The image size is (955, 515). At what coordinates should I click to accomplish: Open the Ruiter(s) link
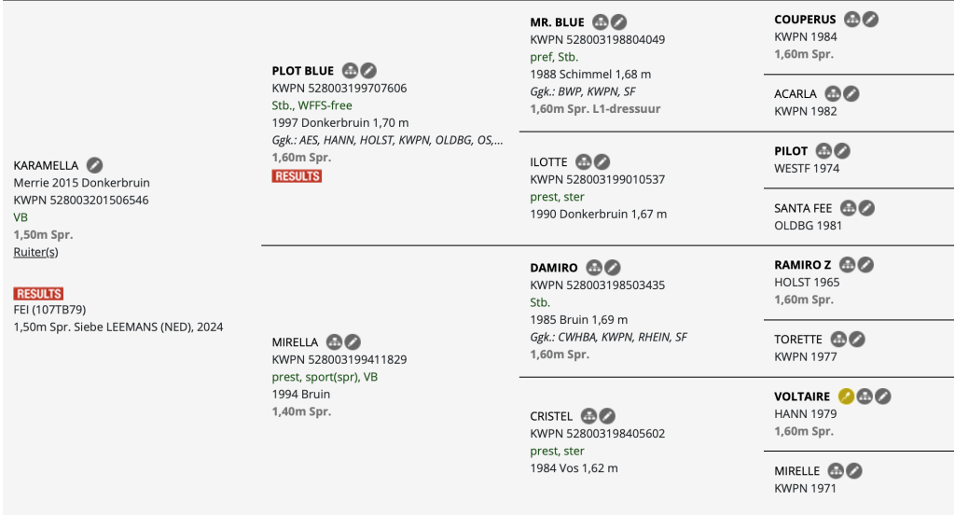(x=37, y=252)
